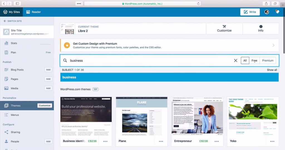The image size is (285, 150).
Task: Open People in the sidebar
Action: (15, 141)
